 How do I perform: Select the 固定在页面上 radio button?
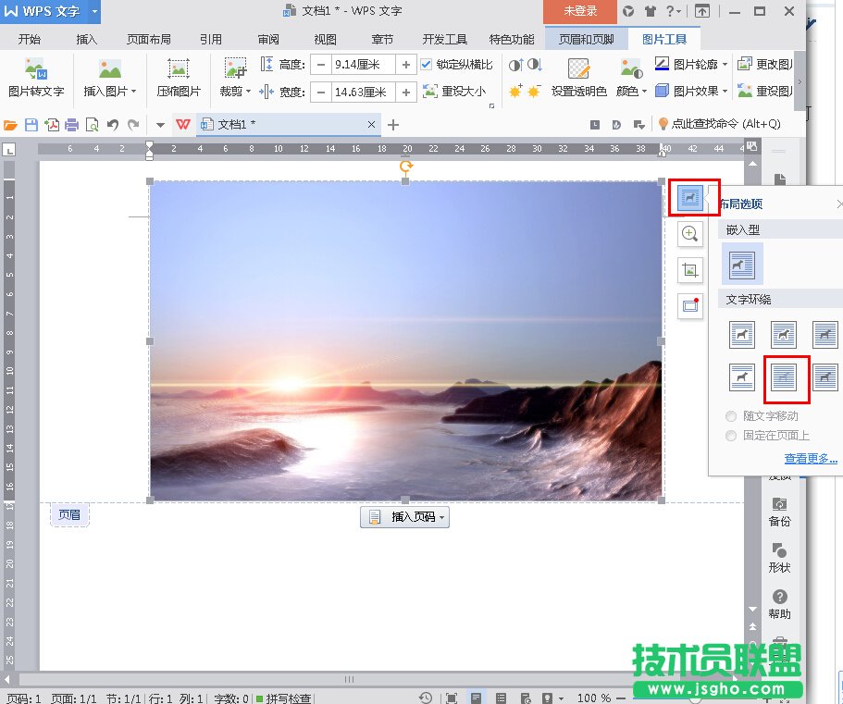pyautogui.click(x=732, y=435)
